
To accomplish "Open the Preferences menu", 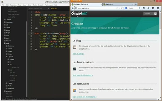I will point(49,5).
